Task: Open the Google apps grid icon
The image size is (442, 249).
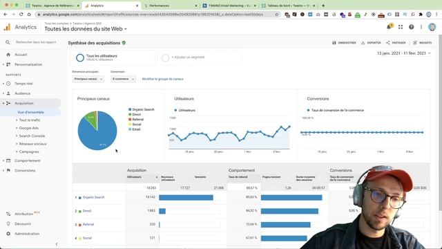Action: click(x=401, y=27)
